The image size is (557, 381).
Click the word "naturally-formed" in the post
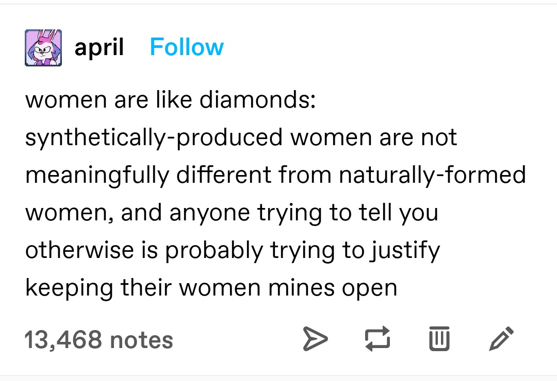pyautogui.click(x=432, y=175)
